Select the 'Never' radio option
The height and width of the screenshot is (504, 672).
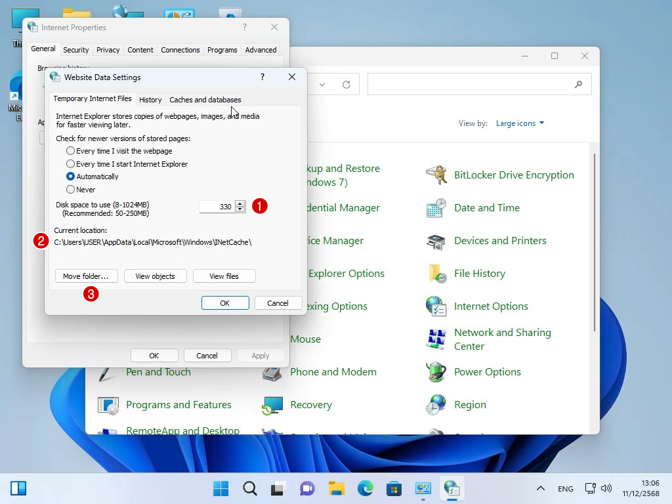(71, 190)
